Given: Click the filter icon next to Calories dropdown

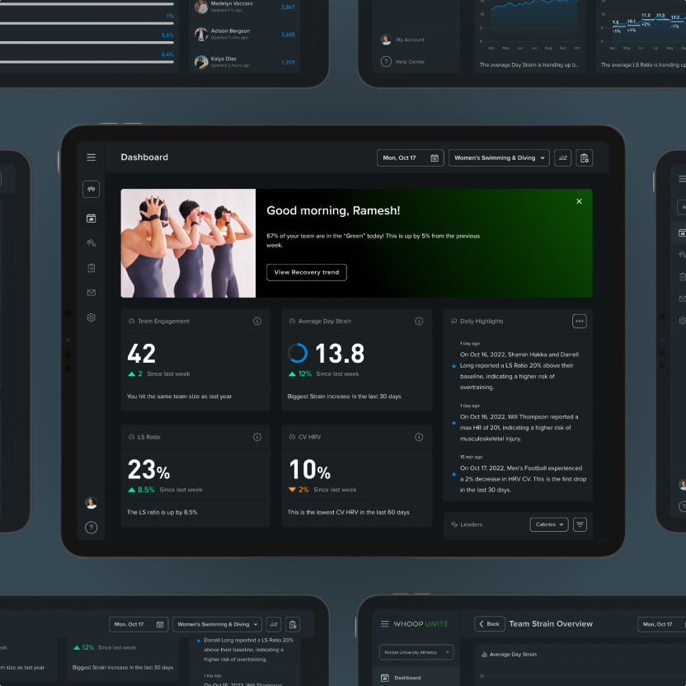Looking at the screenshot, I should tap(580, 524).
